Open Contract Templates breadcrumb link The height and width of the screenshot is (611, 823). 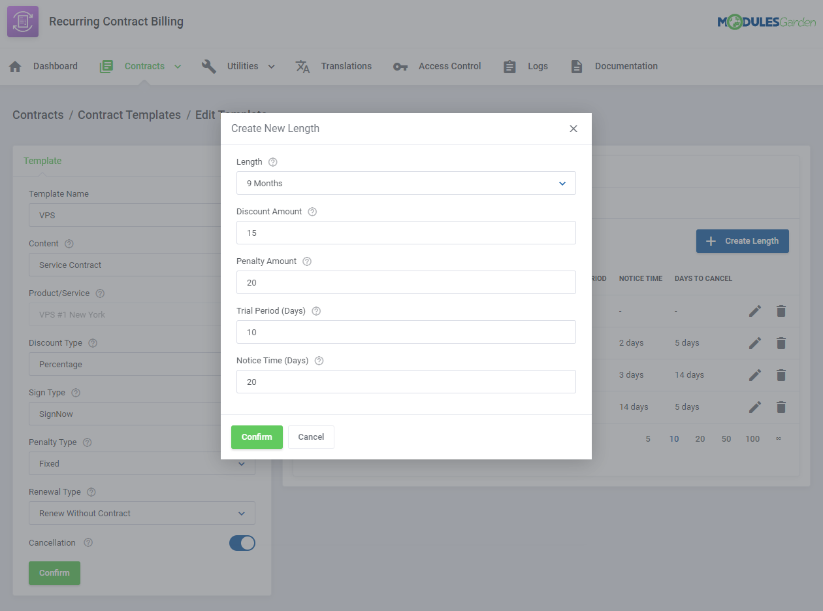tap(129, 114)
